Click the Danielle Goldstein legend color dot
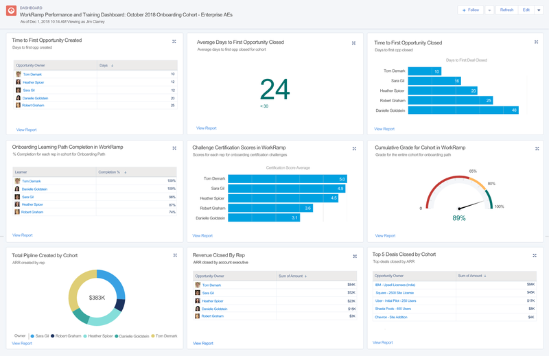Viewport: 549px width, 356px height. 116,336
